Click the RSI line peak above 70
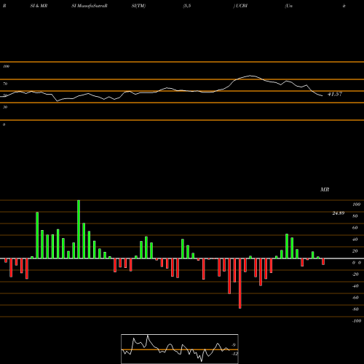364x364 pixels. point(250,76)
